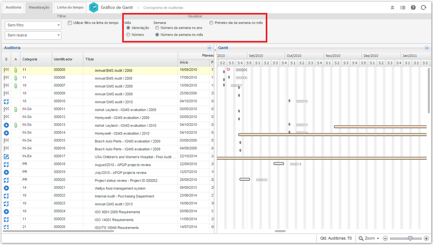Sort by the Identificador column header

point(68,59)
